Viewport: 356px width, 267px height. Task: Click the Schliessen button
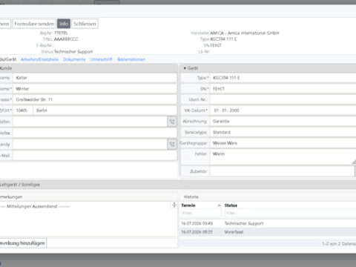(85, 24)
